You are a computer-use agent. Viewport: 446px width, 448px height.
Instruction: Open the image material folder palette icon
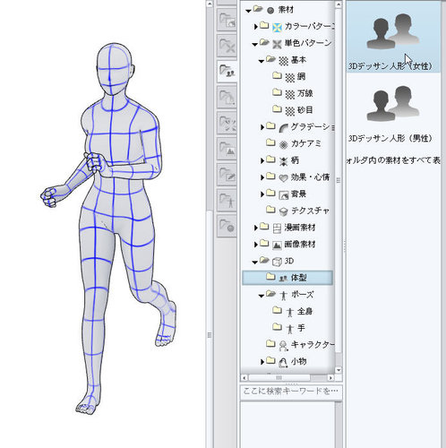227,149
